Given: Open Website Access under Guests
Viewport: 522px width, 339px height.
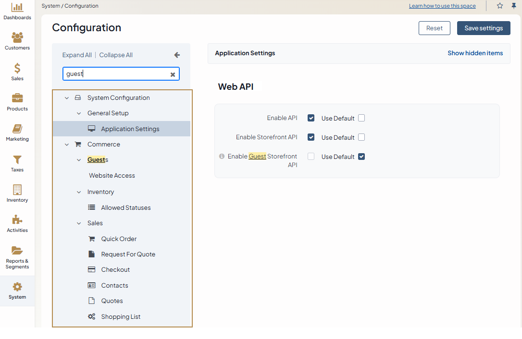Looking at the screenshot, I should [112, 176].
